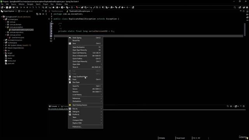The image size is (249, 140).
Task: Click the Writable status bar entry
Action: coord(162,138)
